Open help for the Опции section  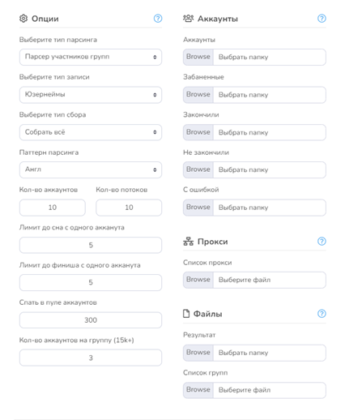[158, 19]
